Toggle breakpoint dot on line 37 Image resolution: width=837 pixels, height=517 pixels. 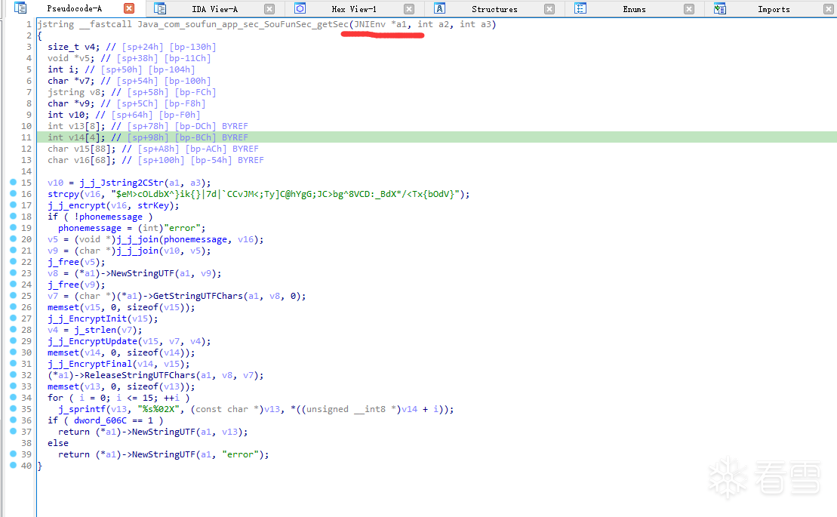click(14, 431)
